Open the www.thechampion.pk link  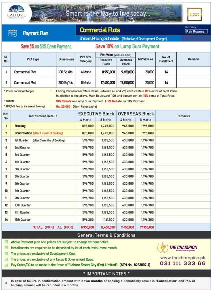pos(183,258)
